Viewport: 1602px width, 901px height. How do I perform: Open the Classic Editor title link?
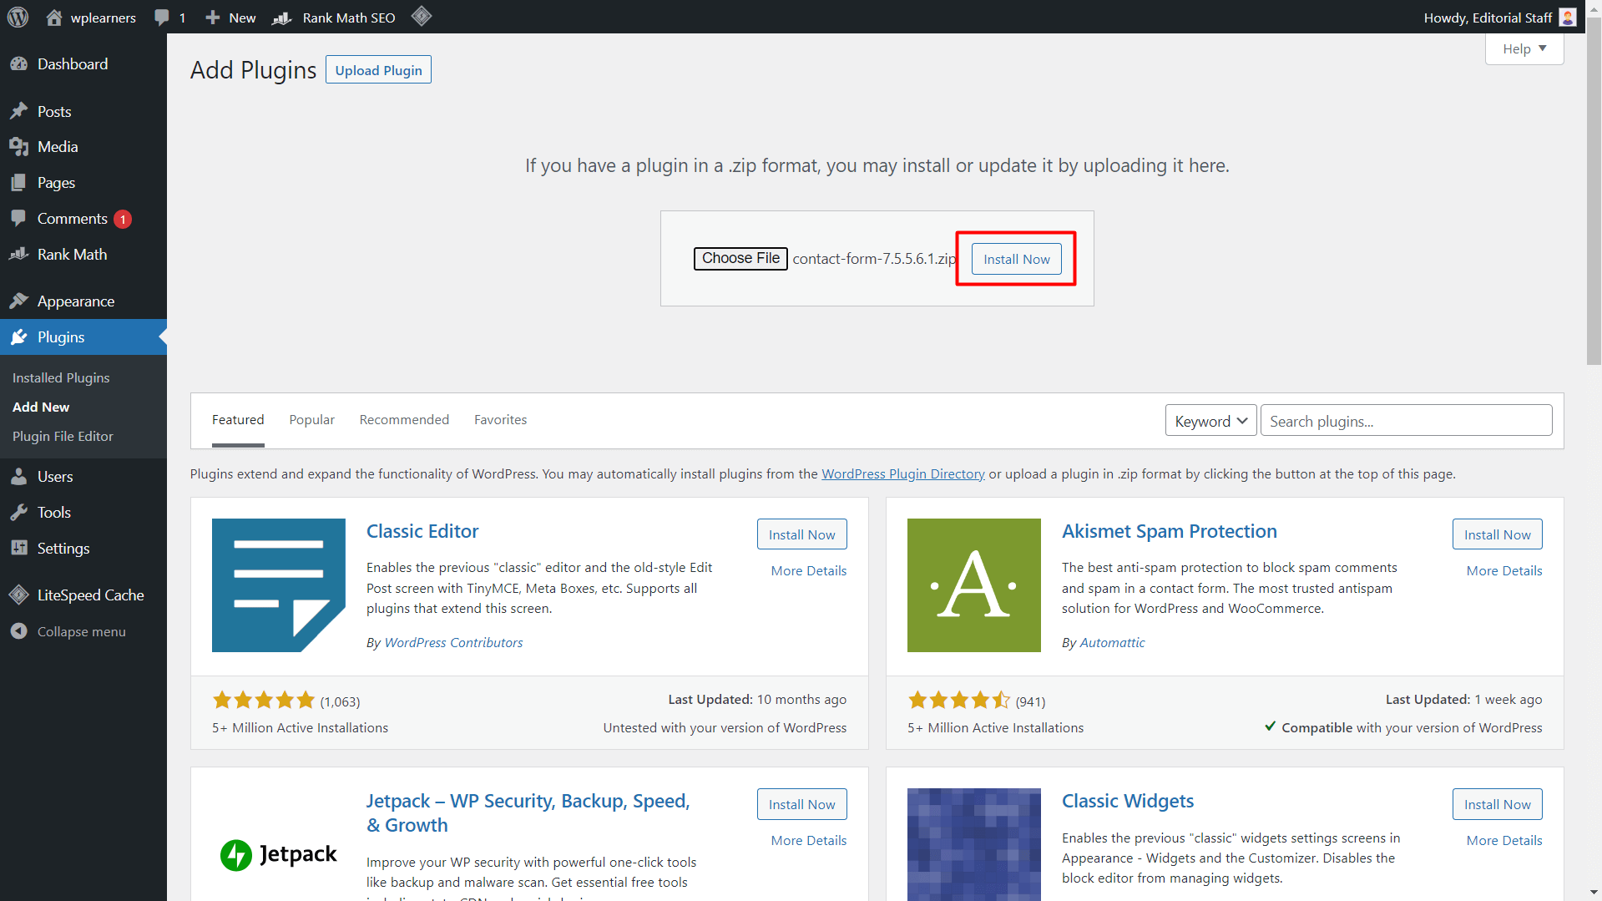(422, 531)
